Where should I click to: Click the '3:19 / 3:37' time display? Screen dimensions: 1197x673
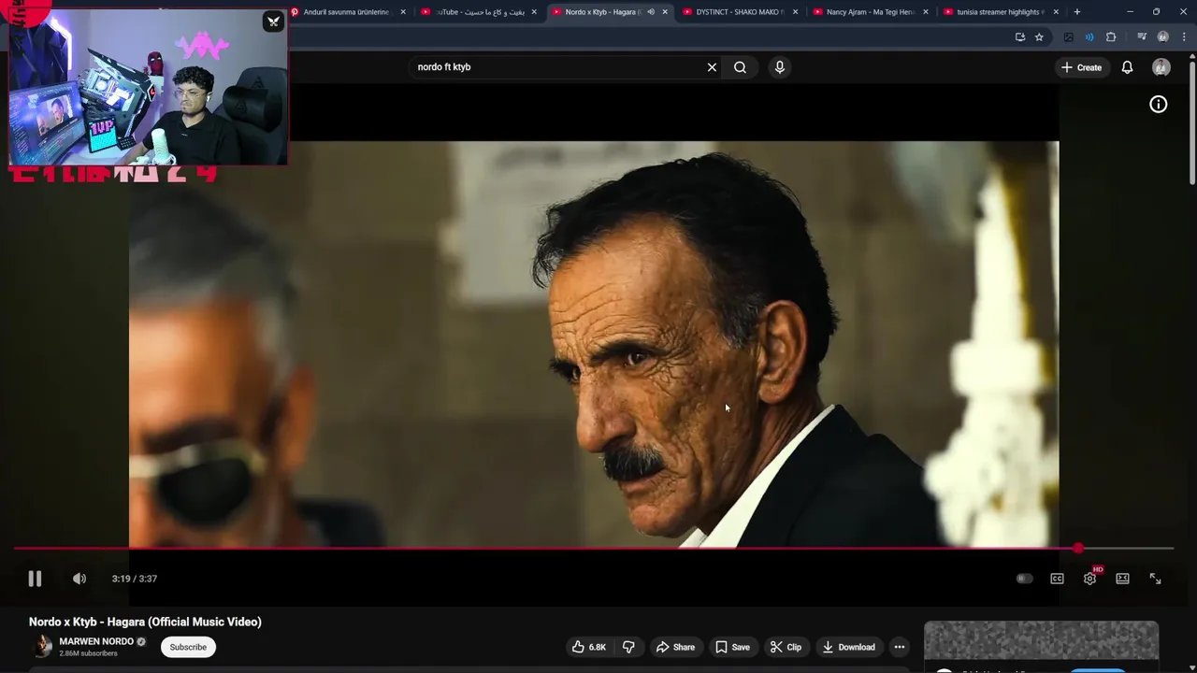coord(135,579)
